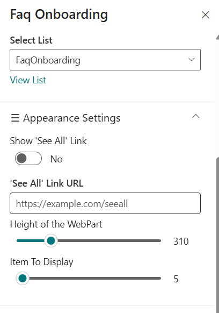Click the 'No' label beside the toggle
The width and height of the screenshot is (219, 313).
pyautogui.click(x=56, y=159)
